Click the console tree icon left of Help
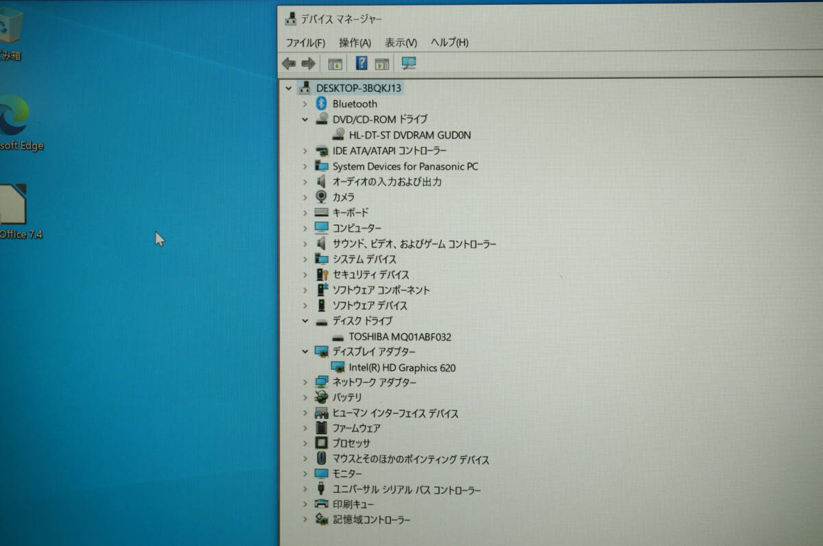This screenshot has width=823, height=546. 335,64
